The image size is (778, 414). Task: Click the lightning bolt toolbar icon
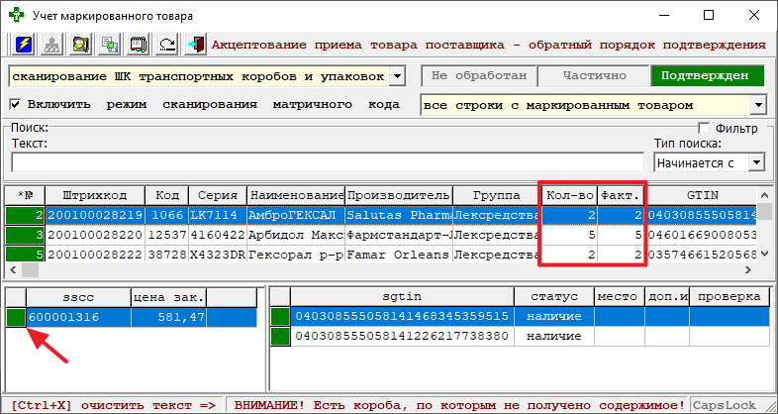point(23,45)
